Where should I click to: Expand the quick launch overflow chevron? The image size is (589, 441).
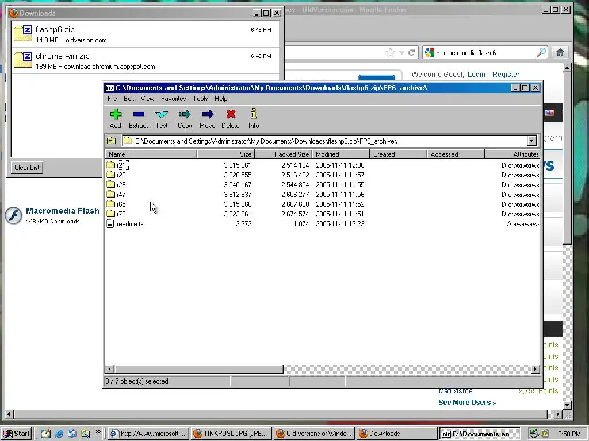pos(98,432)
